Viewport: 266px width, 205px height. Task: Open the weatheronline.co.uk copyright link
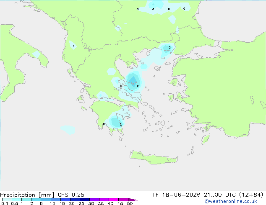click(230, 201)
